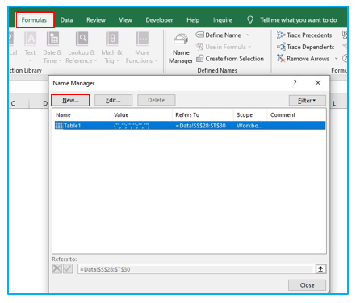The image size is (356, 303).
Task: Expand the Remove Arrows dropdown arrow
Action: pos(336,59)
